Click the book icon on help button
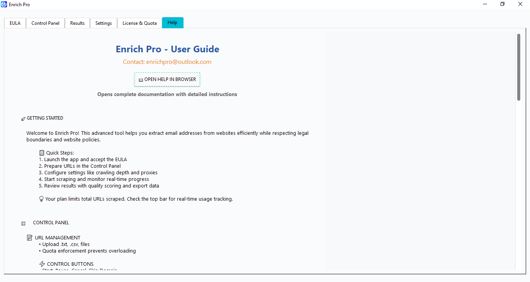530x282 pixels. [141, 80]
